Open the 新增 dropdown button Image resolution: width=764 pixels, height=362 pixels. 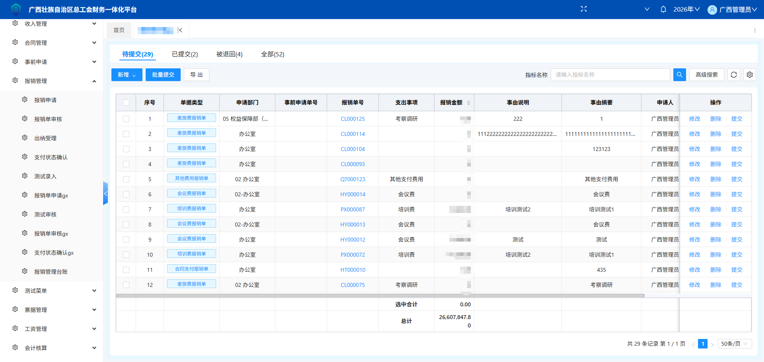[x=127, y=75]
